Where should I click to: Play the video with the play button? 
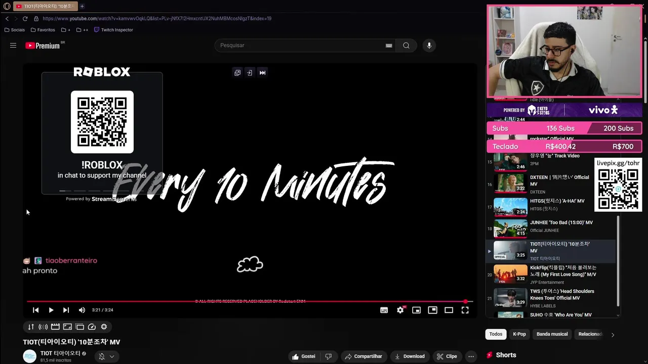[51, 310]
